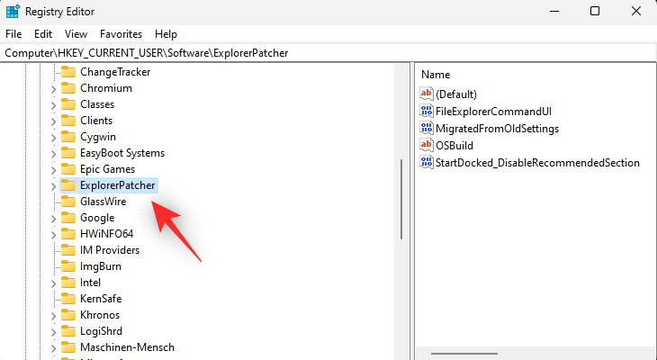Click the Google folder icon
The width and height of the screenshot is (657, 360).
67,218
